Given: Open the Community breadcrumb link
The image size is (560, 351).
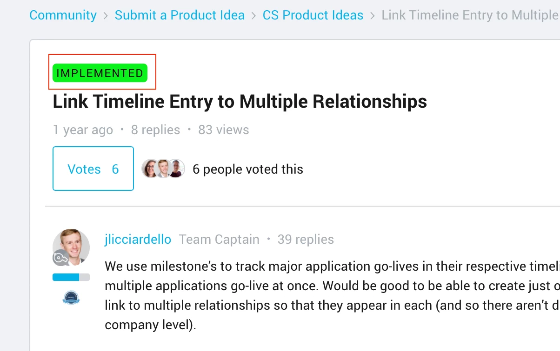Looking at the screenshot, I should [63, 15].
